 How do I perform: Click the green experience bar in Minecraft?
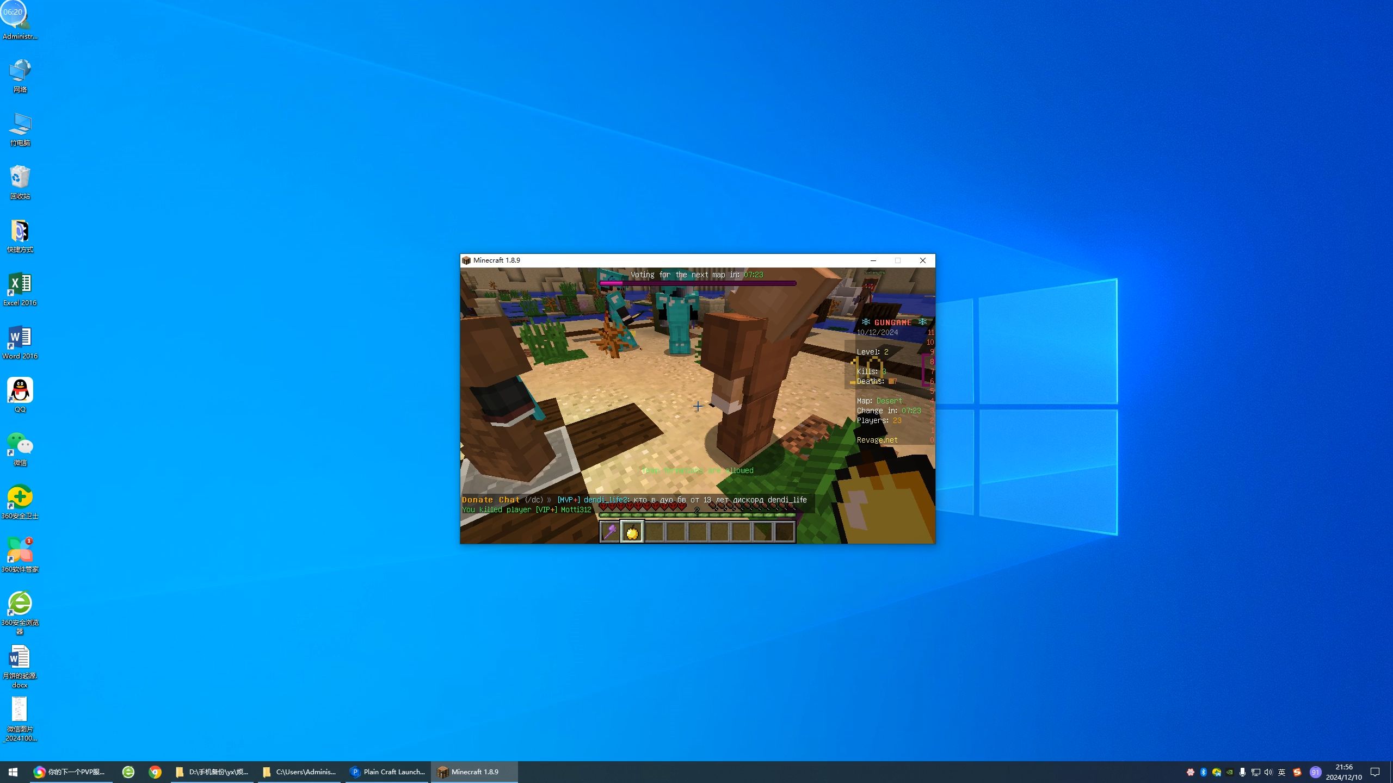coord(698,514)
